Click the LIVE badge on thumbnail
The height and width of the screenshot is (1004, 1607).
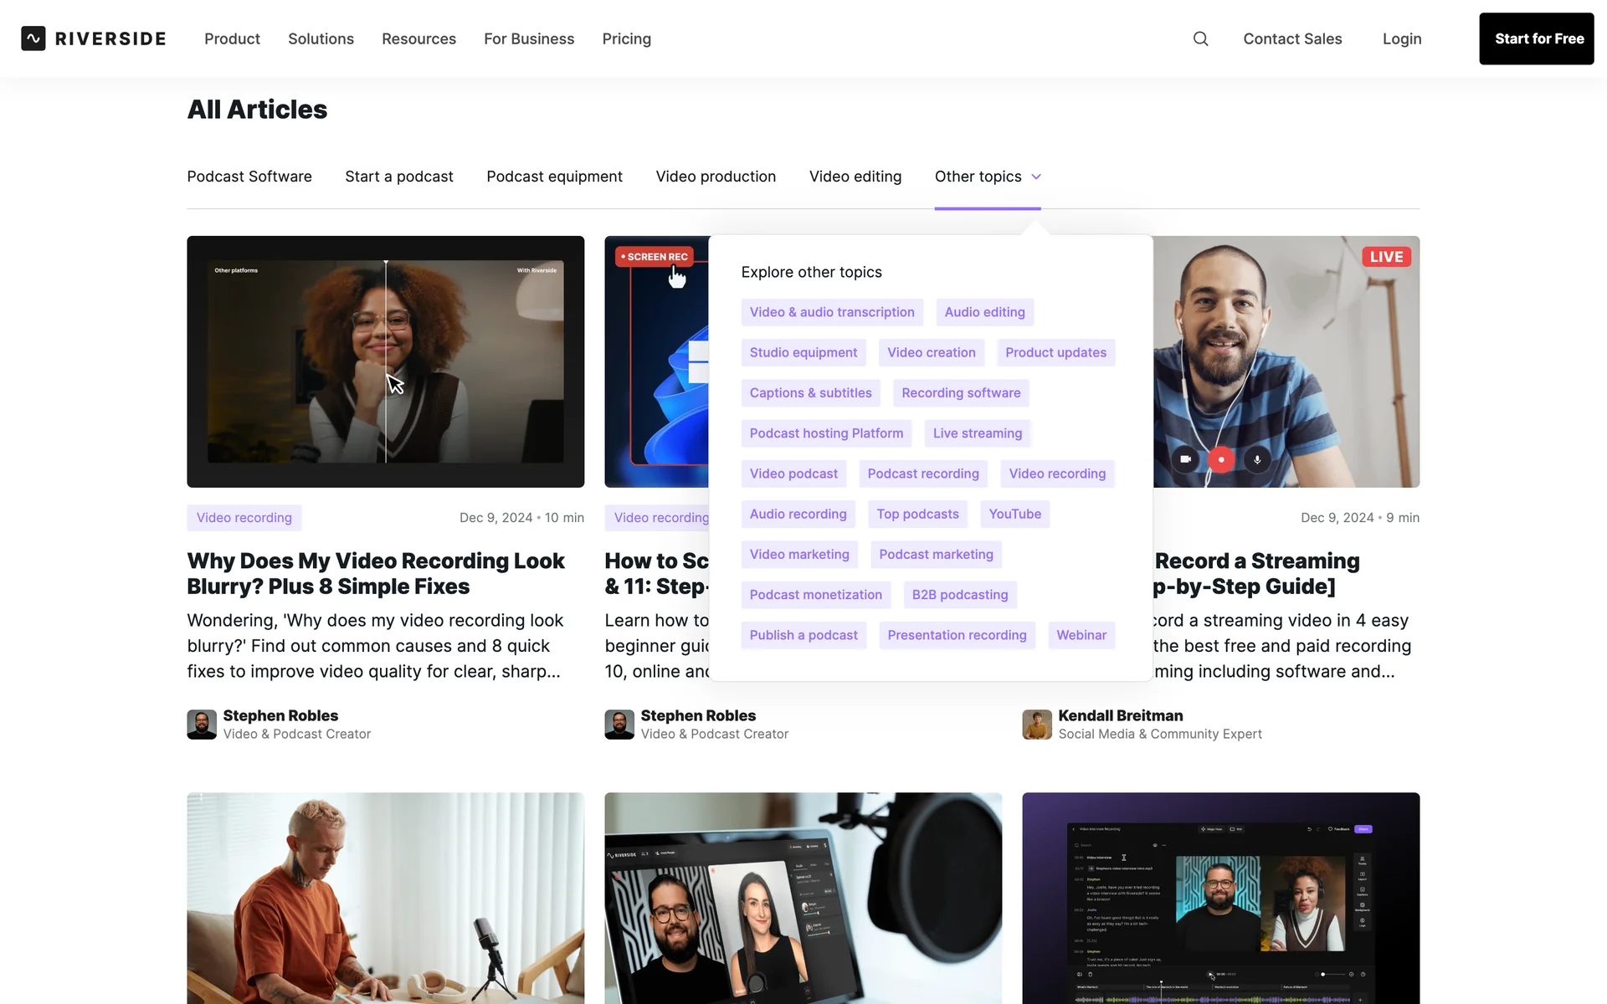pyautogui.click(x=1386, y=257)
